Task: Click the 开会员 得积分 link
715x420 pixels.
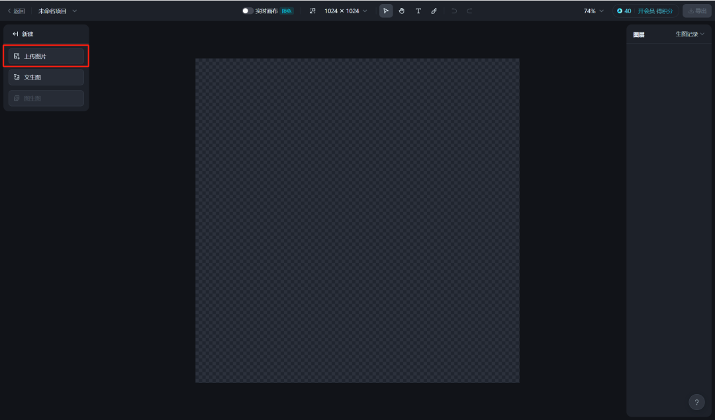Action: tap(655, 11)
